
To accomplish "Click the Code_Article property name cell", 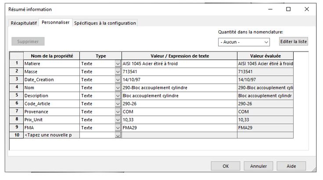I will 51,104.
